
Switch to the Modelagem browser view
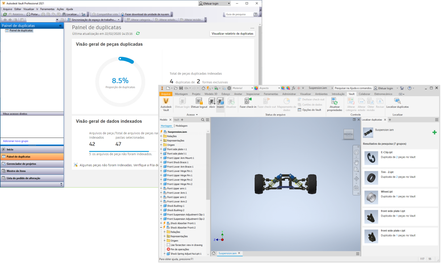tap(181, 126)
